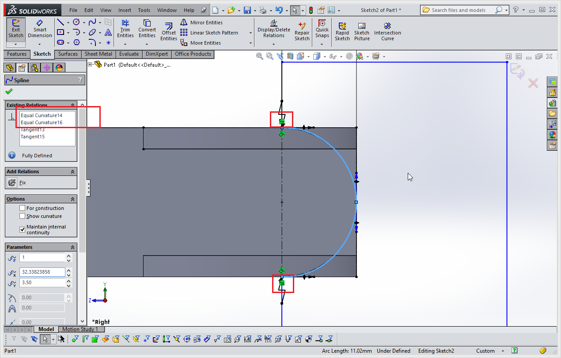
Task: Select Mirror Entities
Action: point(201,23)
